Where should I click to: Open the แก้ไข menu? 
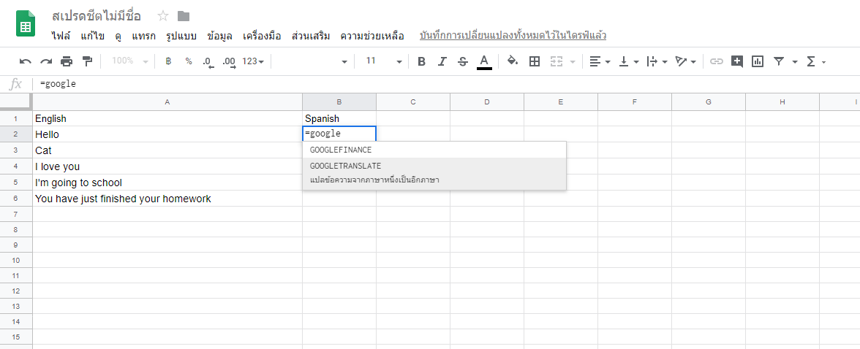point(92,37)
